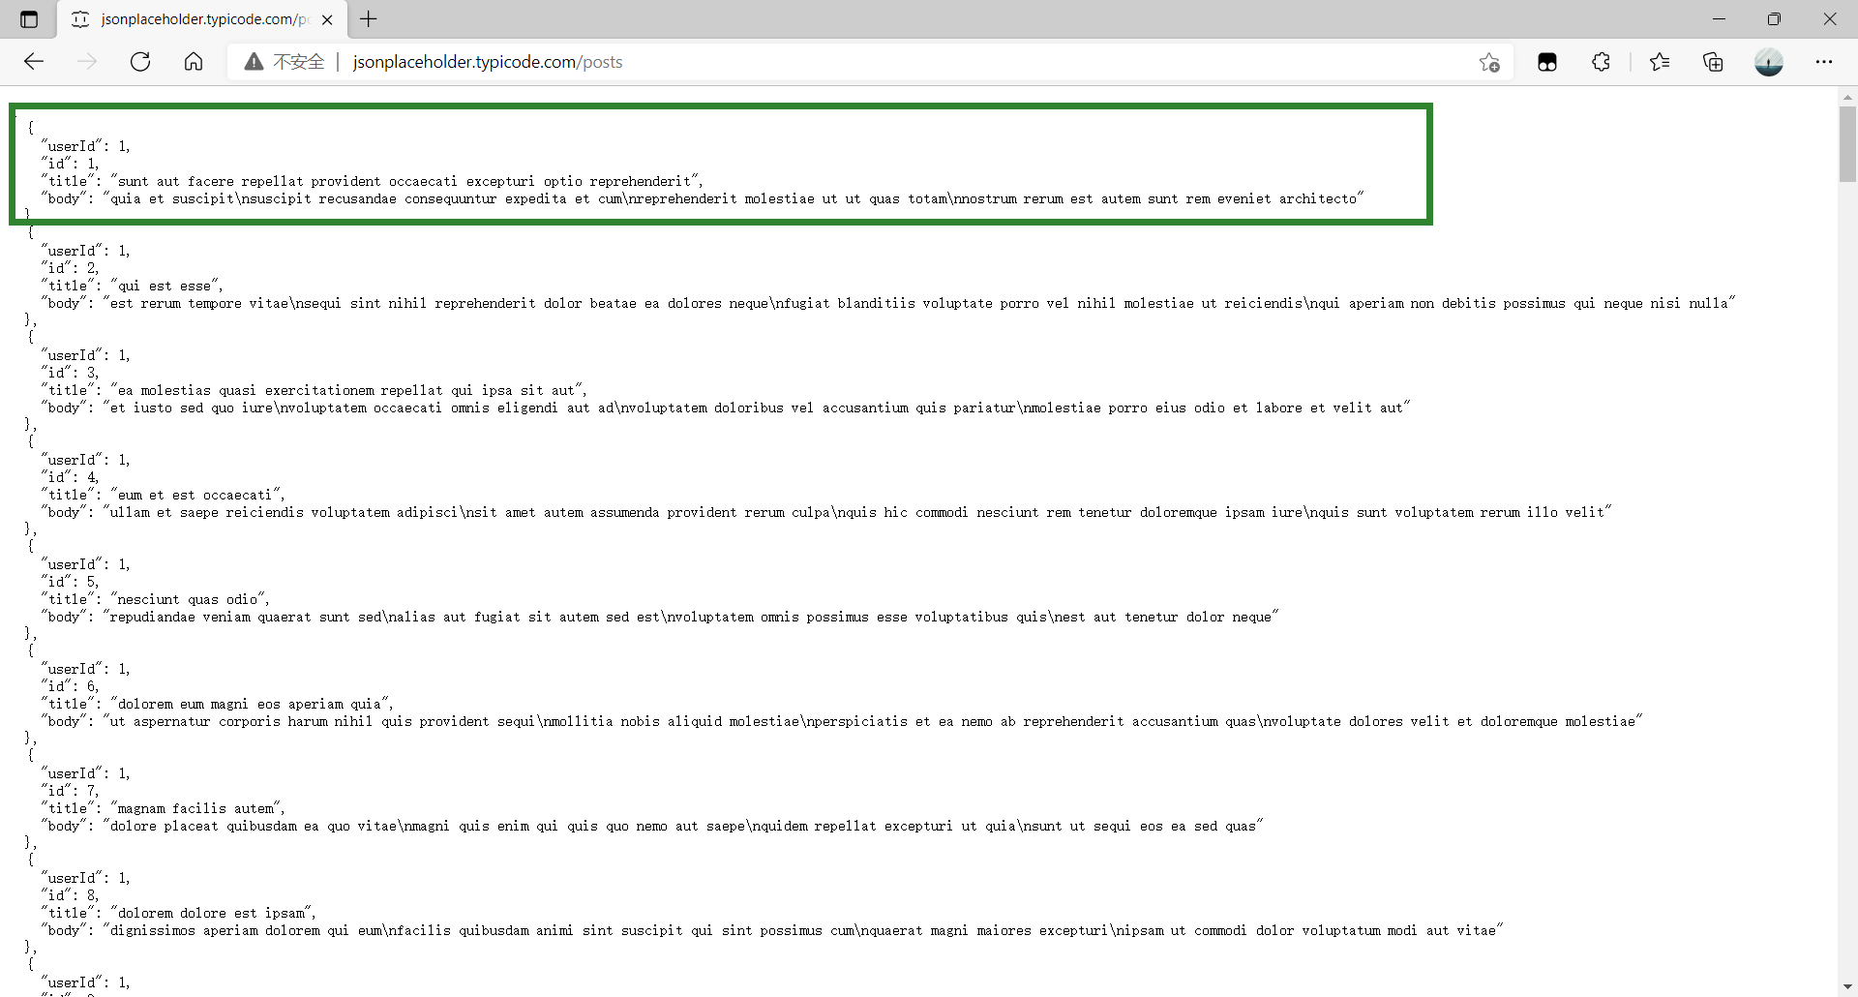The image size is (1858, 997).
Task: Click the "id": 2 line
Action: (x=70, y=268)
